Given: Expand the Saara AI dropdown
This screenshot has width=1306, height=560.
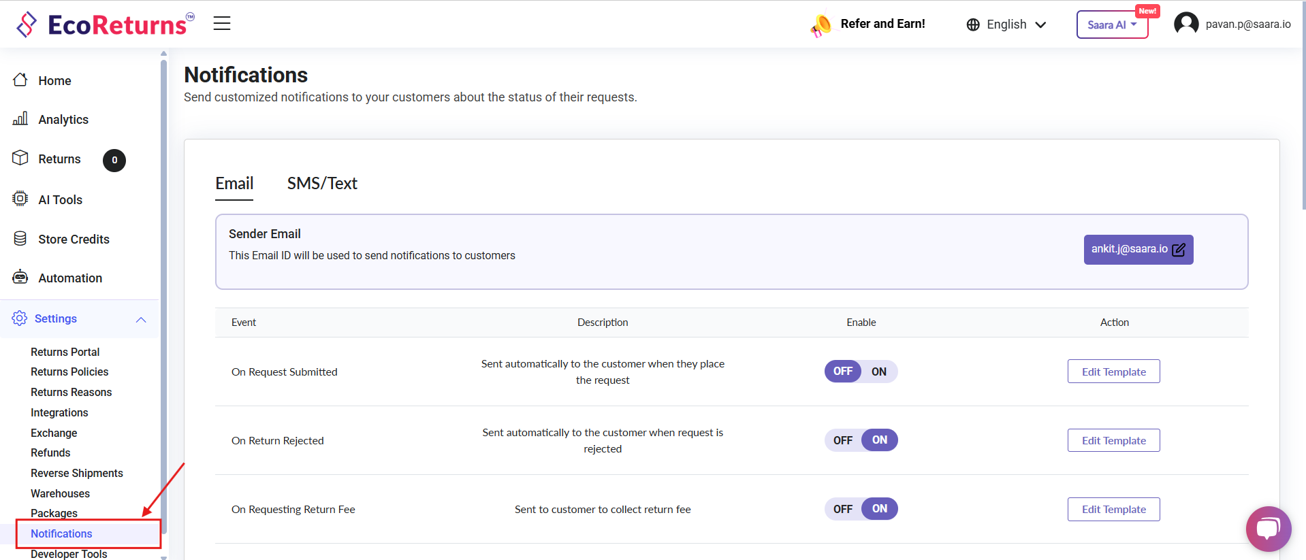Looking at the screenshot, I should pos(1112,25).
